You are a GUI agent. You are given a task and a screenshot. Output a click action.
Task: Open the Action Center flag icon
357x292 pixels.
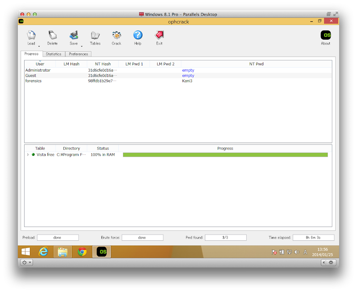[274, 252]
